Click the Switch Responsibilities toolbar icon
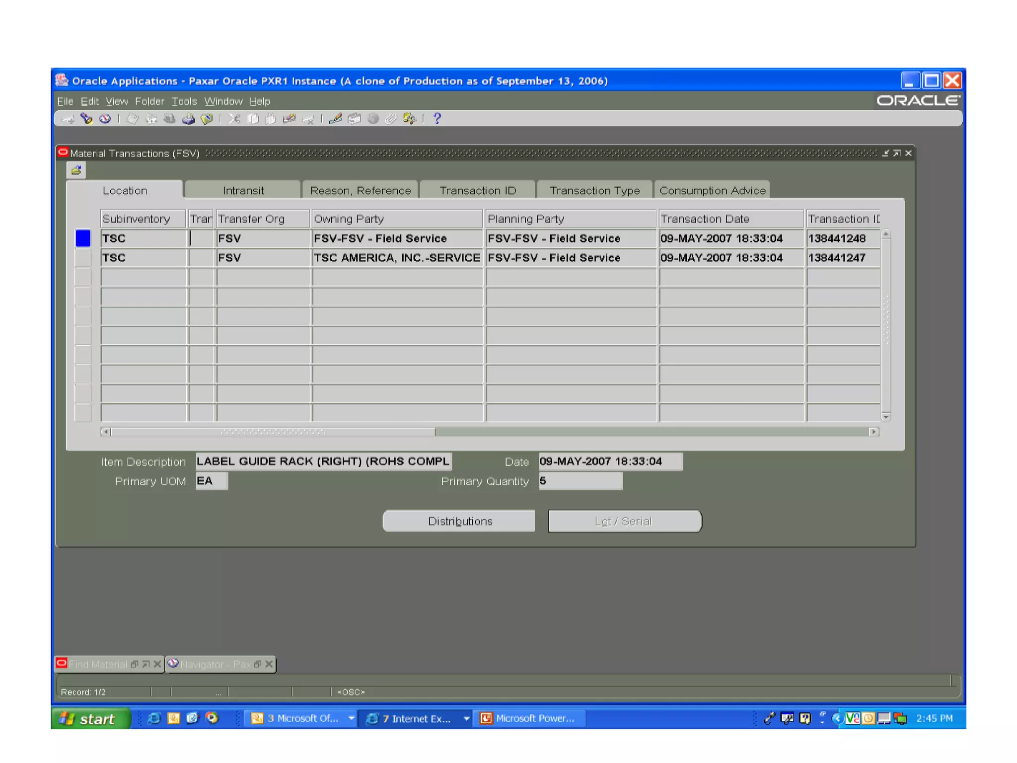 click(169, 119)
